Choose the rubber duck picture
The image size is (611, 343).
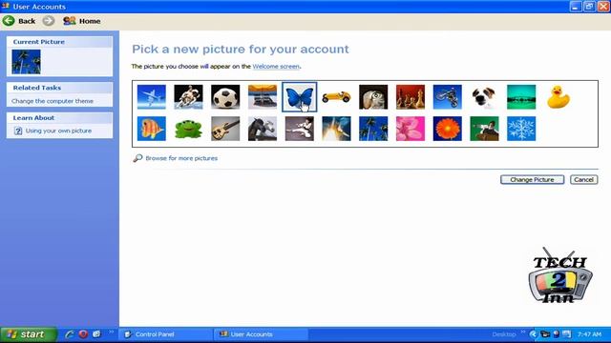(558, 97)
